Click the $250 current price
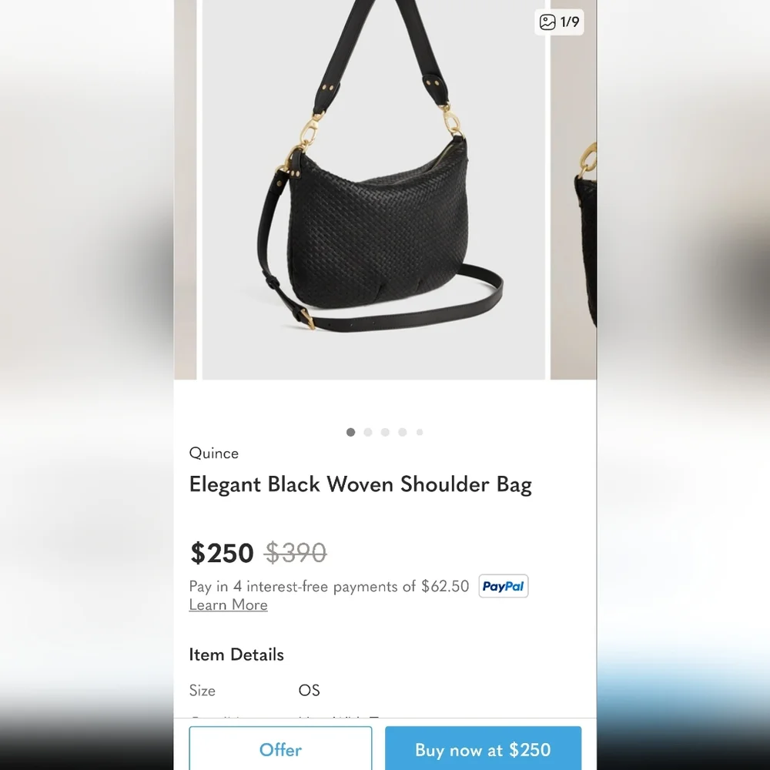770x770 pixels. 222,553
